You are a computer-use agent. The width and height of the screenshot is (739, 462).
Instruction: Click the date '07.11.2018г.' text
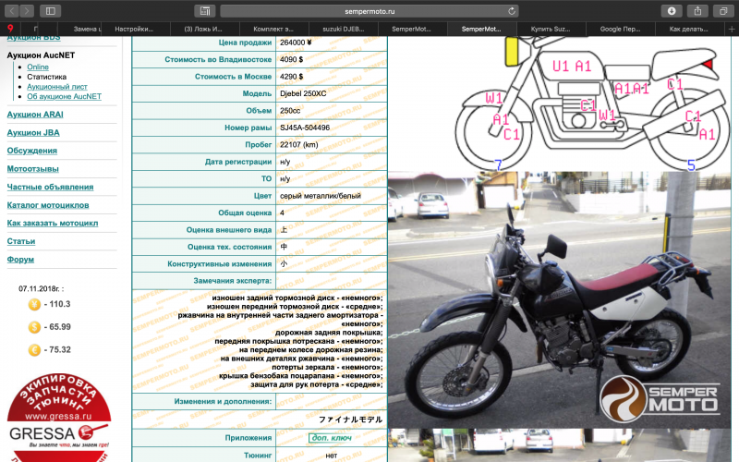pos(41,288)
